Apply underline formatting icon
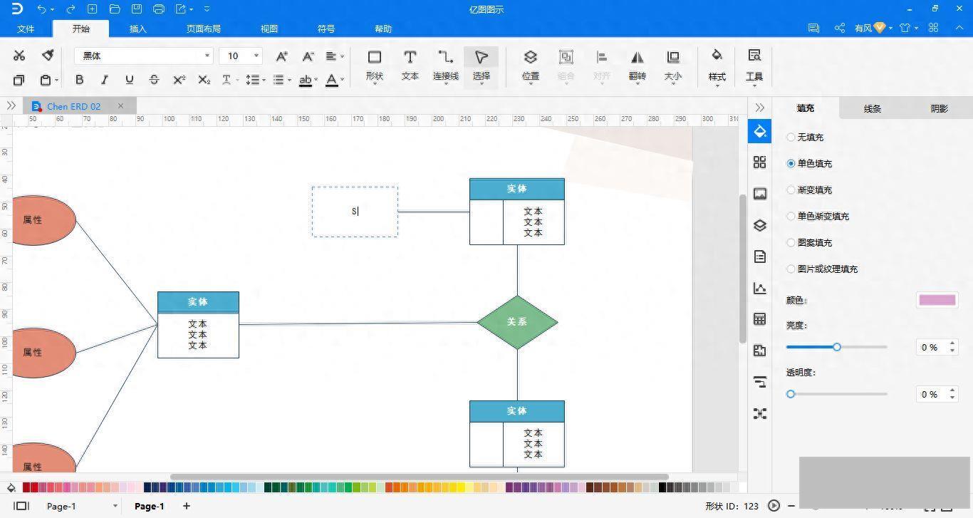Image resolution: width=973 pixels, height=518 pixels. coord(129,80)
